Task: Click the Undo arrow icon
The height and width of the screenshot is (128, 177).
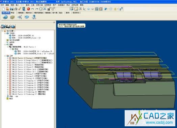Action: click(x=33, y=9)
